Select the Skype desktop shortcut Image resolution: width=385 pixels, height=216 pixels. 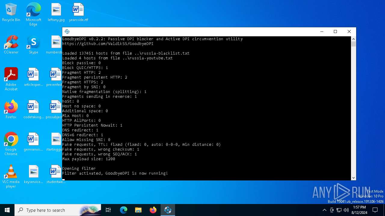tap(33, 45)
